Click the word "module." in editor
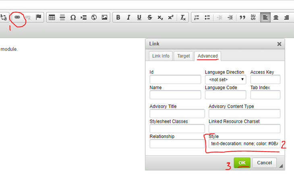Image resolution: width=294 pixels, height=179 pixels. (x=9, y=49)
